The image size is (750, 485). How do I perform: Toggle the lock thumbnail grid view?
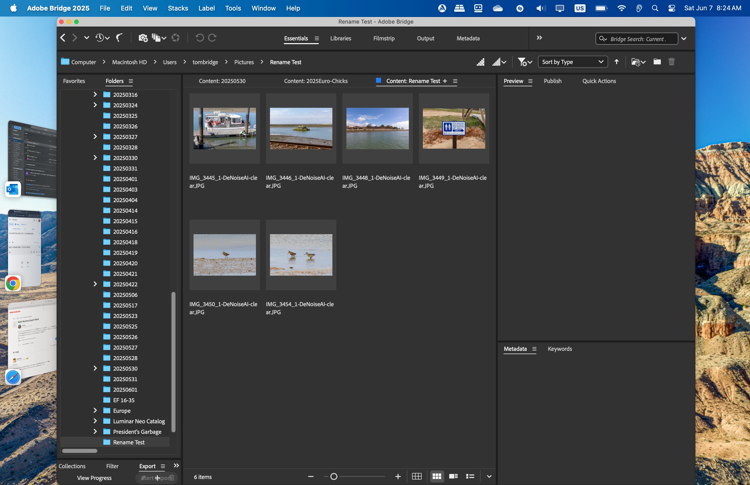click(417, 476)
